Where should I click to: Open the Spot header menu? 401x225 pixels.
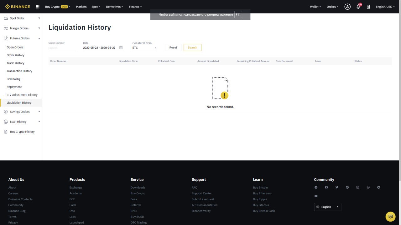[x=96, y=7]
